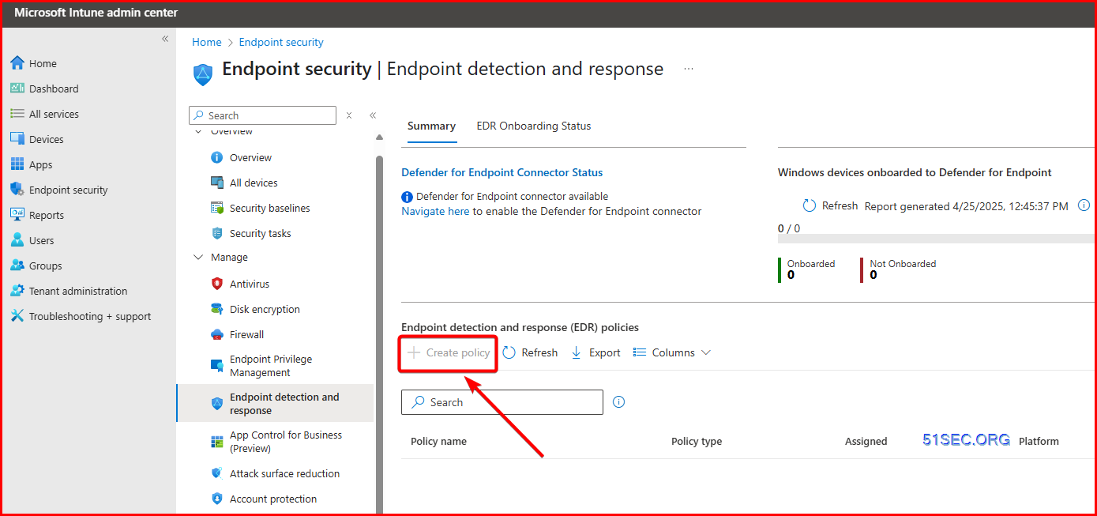Open the ellipsis more options beside title

coord(689,70)
